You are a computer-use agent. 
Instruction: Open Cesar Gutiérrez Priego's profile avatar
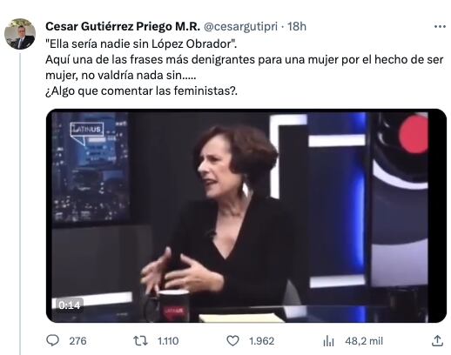20,34
